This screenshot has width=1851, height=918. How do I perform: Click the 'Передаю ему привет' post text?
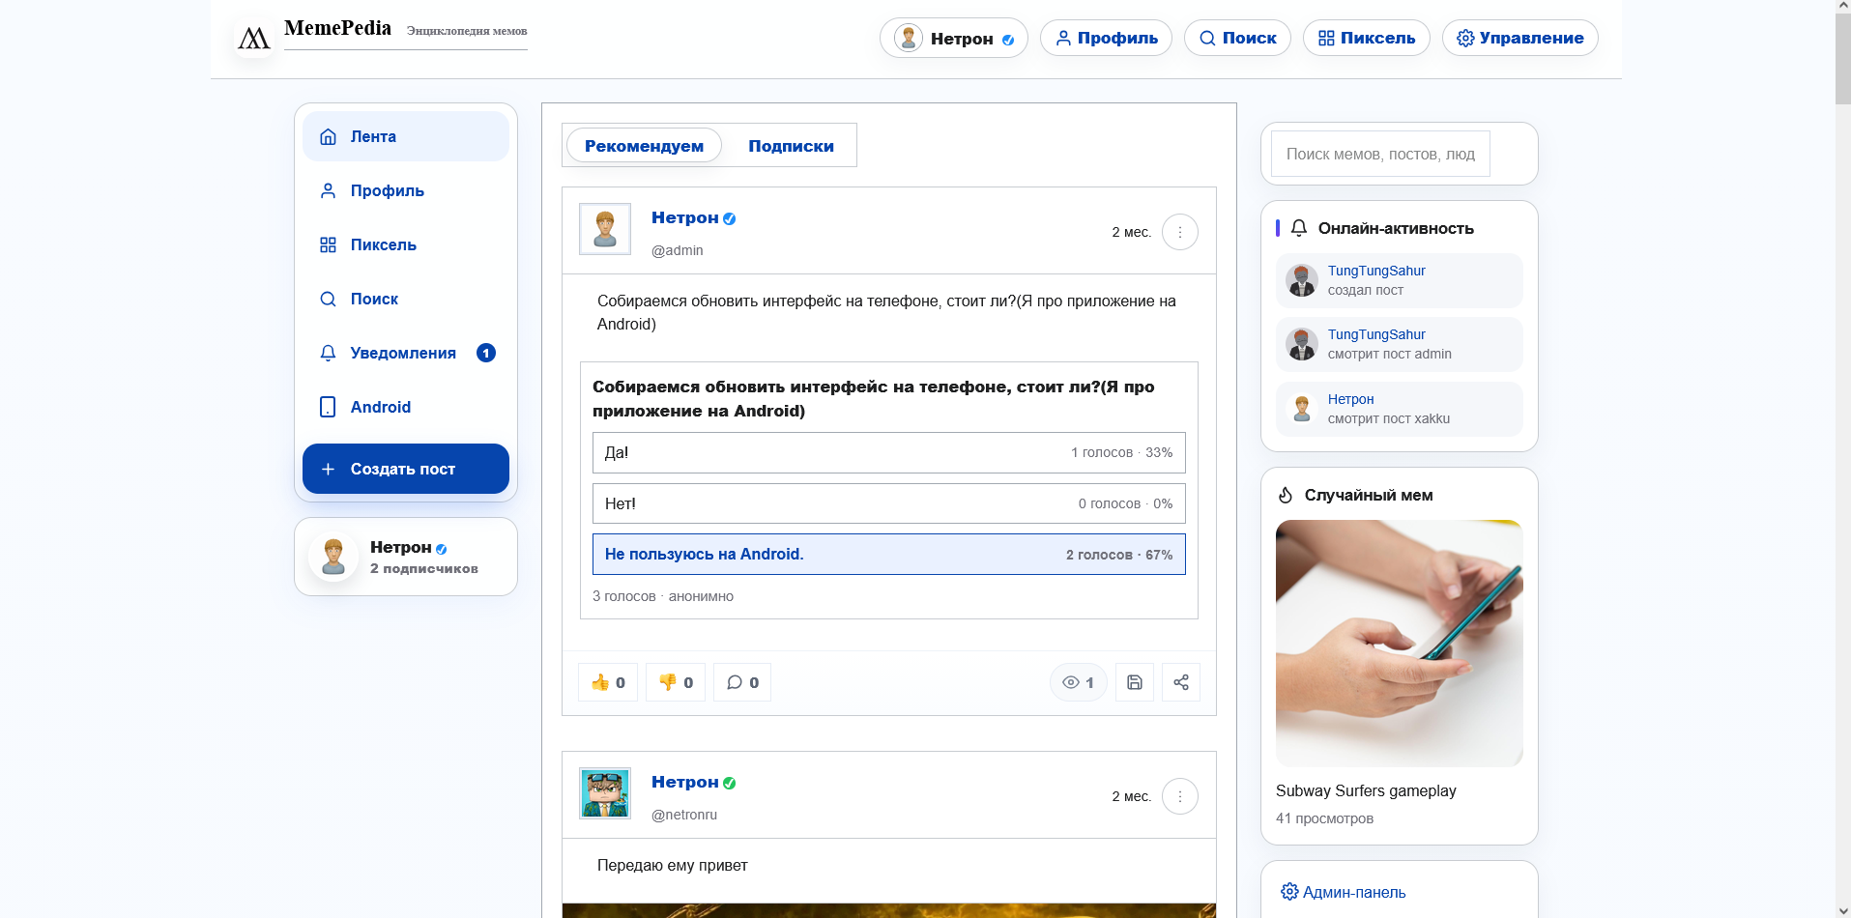pos(673,865)
